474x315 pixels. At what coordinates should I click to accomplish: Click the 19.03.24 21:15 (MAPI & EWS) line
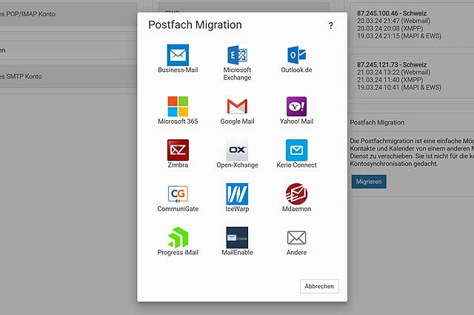pyautogui.click(x=398, y=36)
